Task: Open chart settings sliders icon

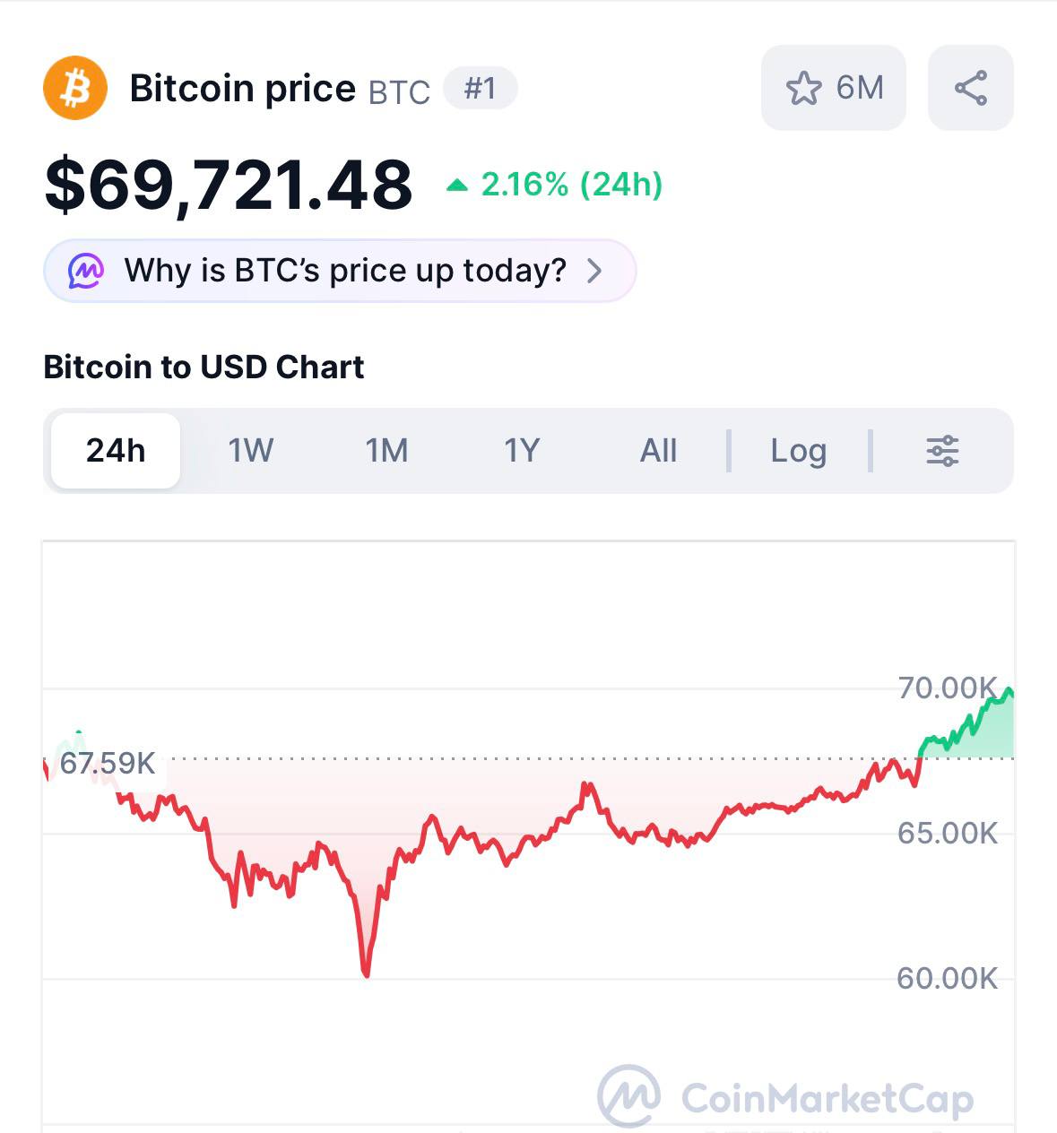Action: 942,451
